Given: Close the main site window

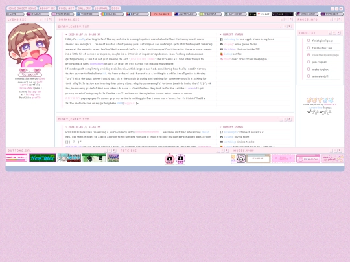Looking at the screenshot, I should 341,8.
